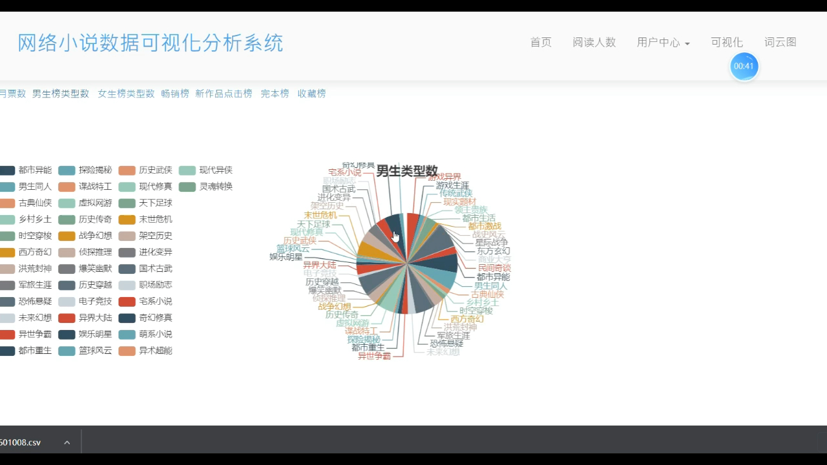
Task: Open the downloaded csv file in download bar
Action: [x=21, y=442]
